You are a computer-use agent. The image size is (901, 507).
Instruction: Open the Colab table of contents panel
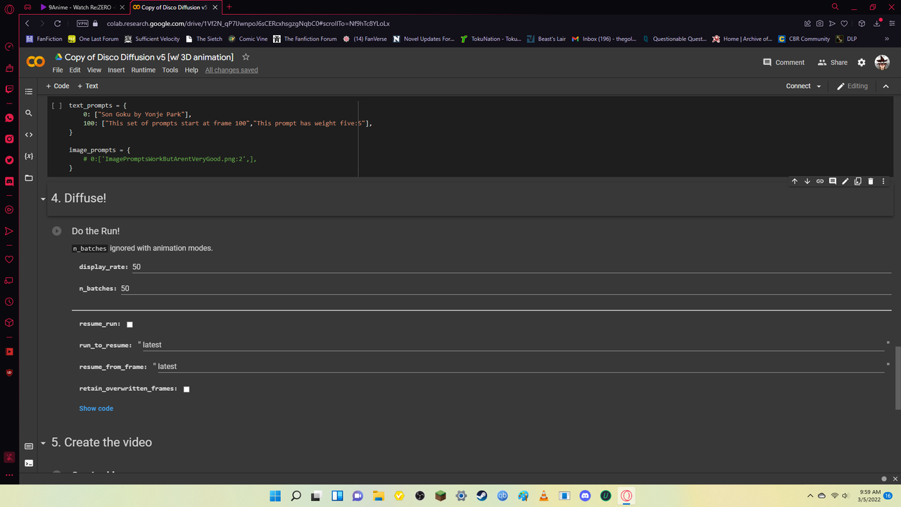tap(29, 92)
